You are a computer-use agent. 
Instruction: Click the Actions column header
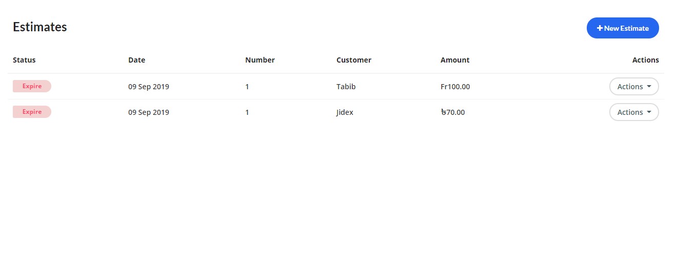(645, 60)
